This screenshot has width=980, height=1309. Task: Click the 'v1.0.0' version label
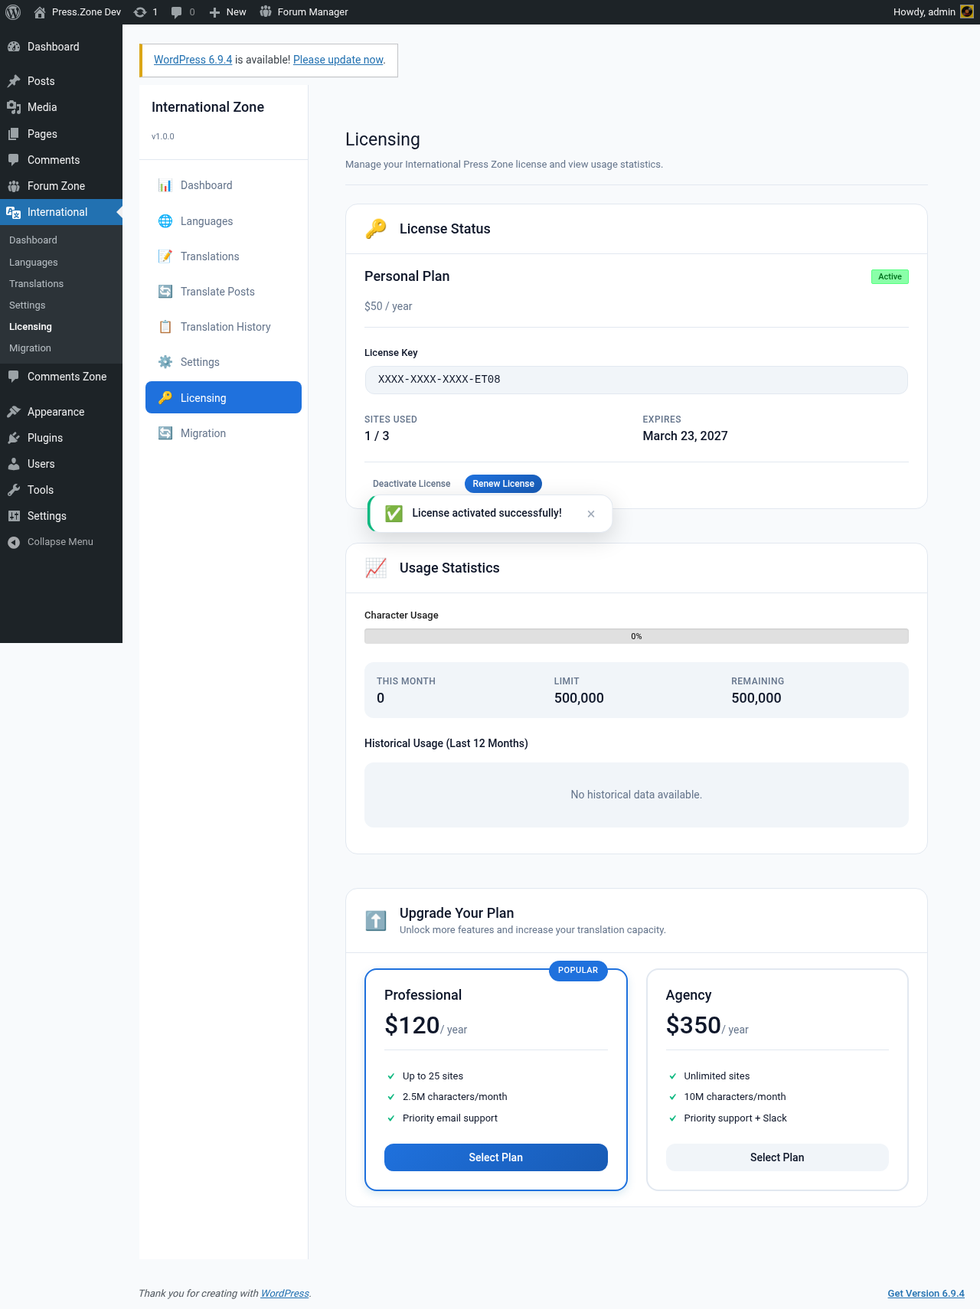pos(163,136)
